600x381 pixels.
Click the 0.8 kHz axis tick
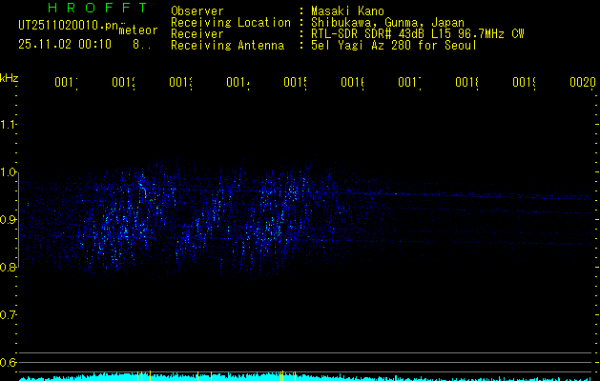(x=10, y=267)
